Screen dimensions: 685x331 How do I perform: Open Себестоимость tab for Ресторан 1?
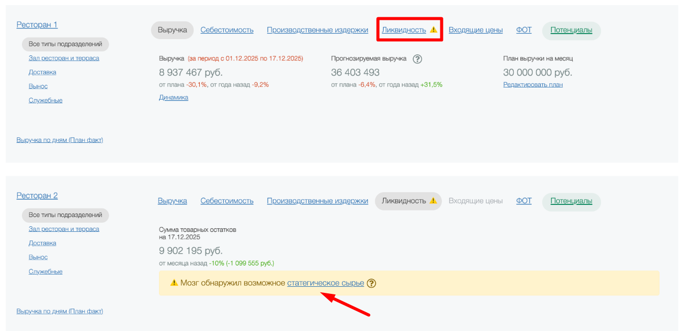227,30
